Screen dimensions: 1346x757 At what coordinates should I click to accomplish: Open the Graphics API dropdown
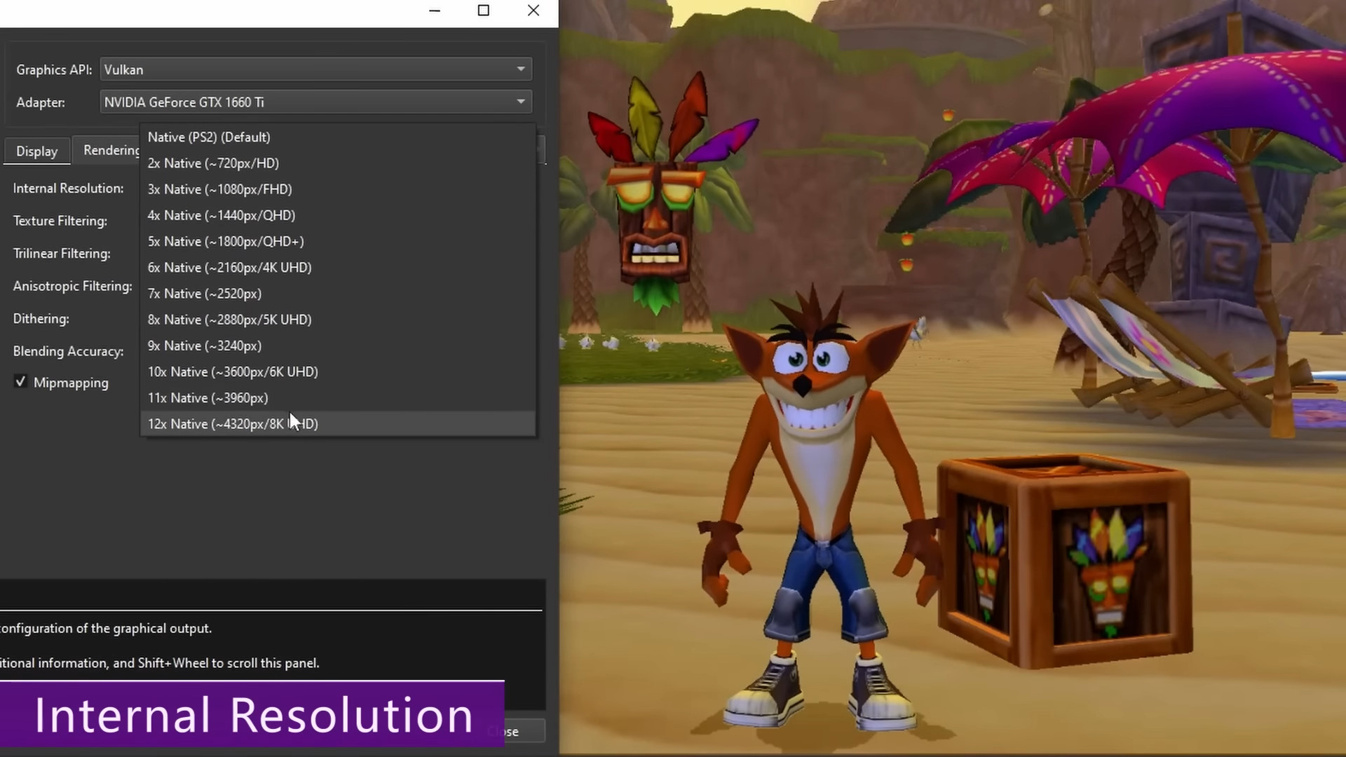point(315,69)
